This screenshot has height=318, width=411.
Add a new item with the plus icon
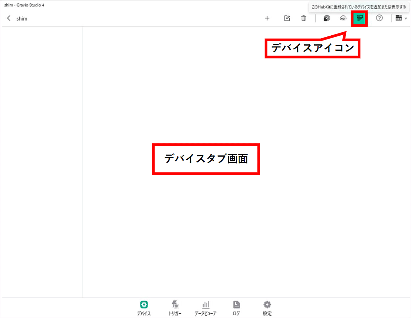pos(267,18)
